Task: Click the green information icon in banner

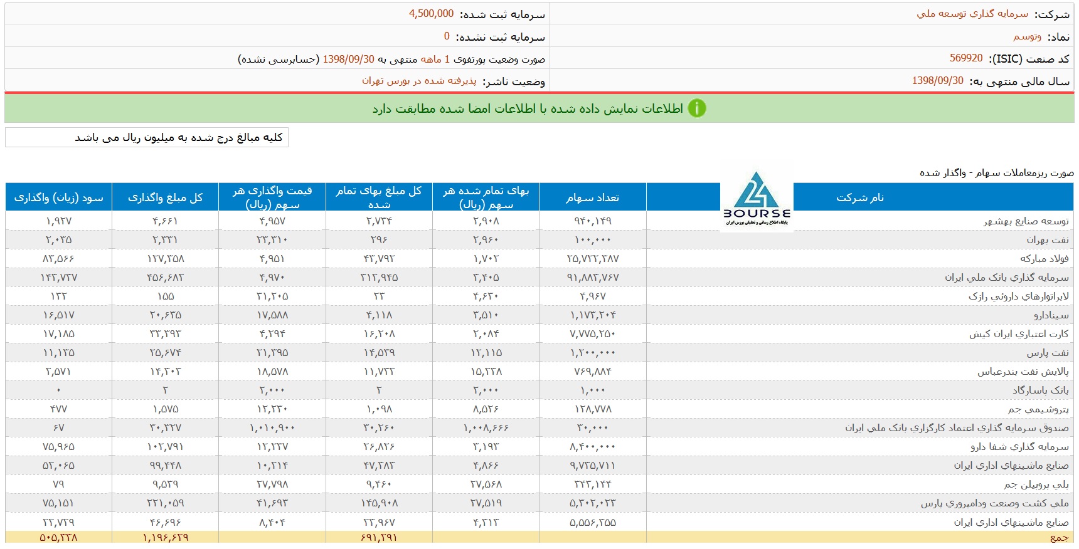Action: tap(697, 108)
